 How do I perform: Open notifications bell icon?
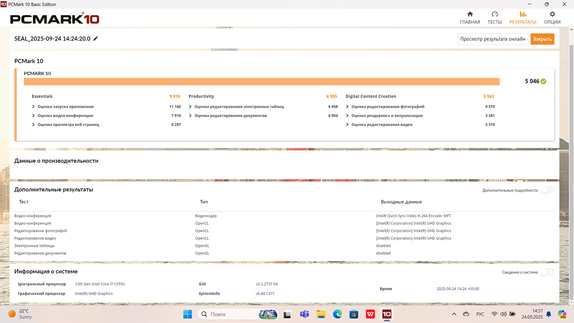549,314
